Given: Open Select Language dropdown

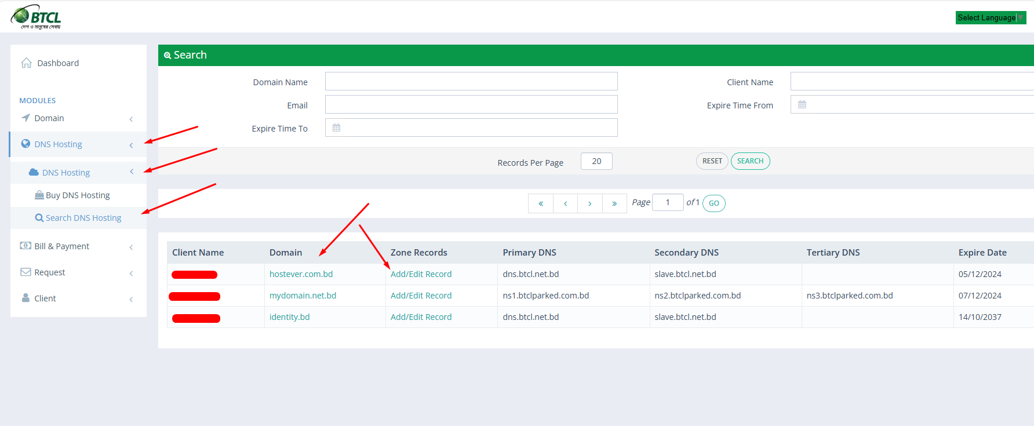Looking at the screenshot, I should click(990, 18).
